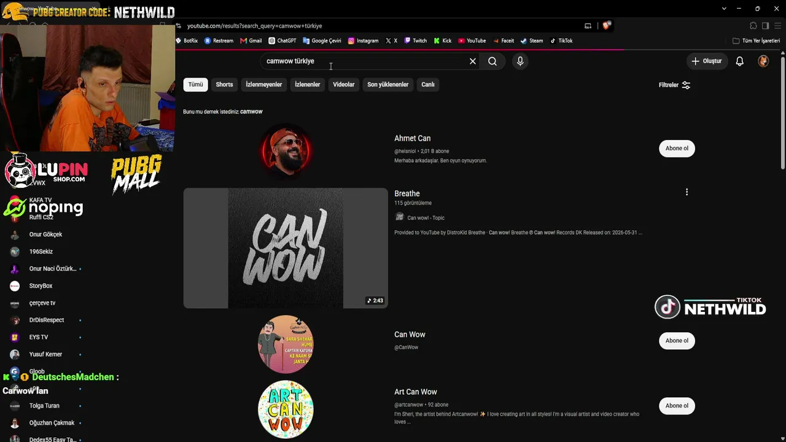Open the ChatGPT bookmark
The height and width of the screenshot is (442, 786).
pos(282,41)
